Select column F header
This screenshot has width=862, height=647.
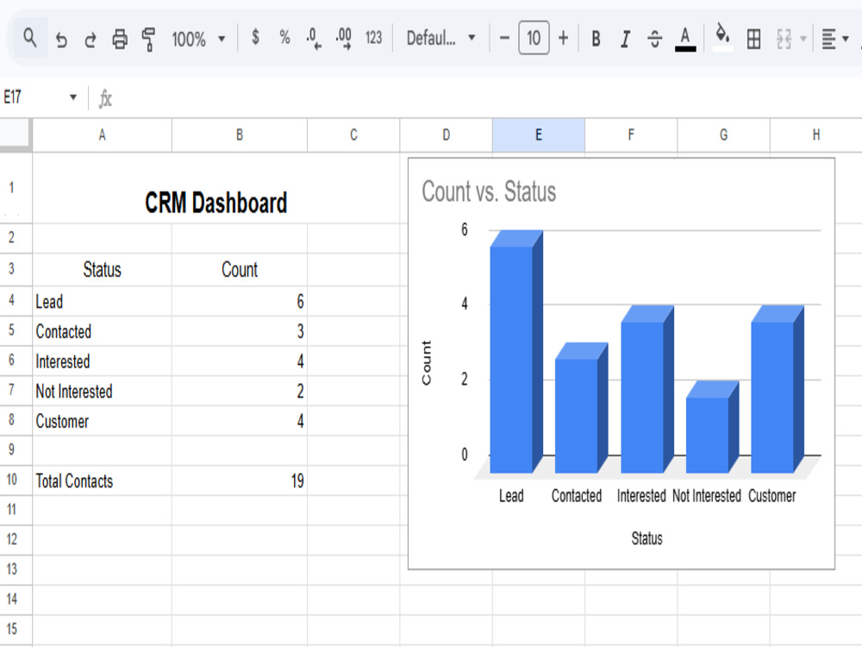click(631, 135)
